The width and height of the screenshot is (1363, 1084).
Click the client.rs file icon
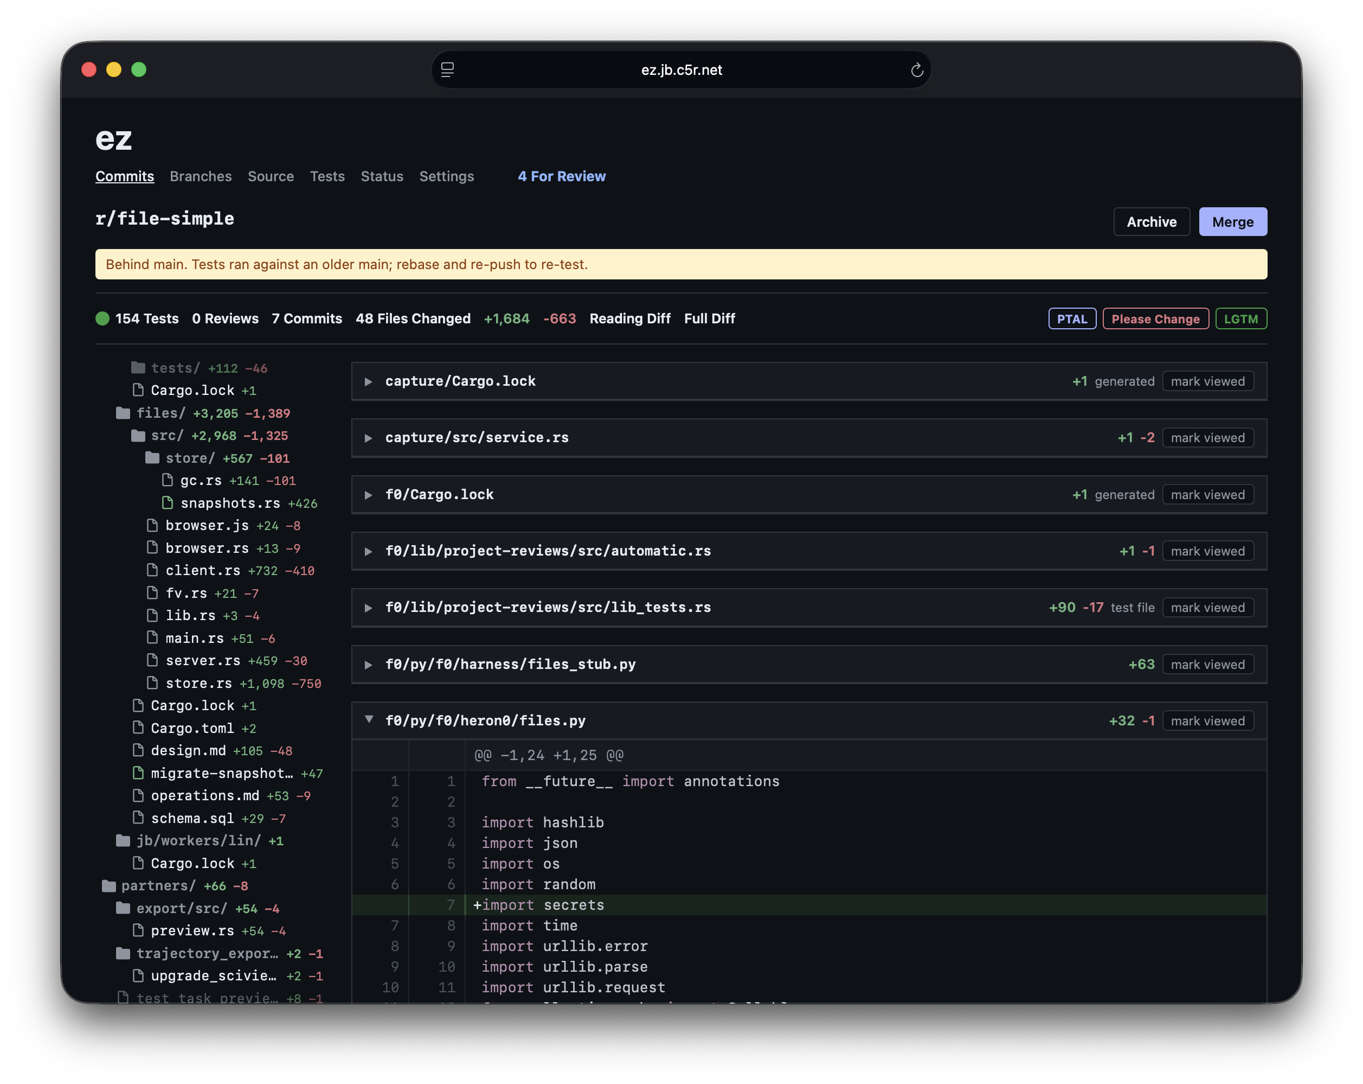tap(152, 570)
